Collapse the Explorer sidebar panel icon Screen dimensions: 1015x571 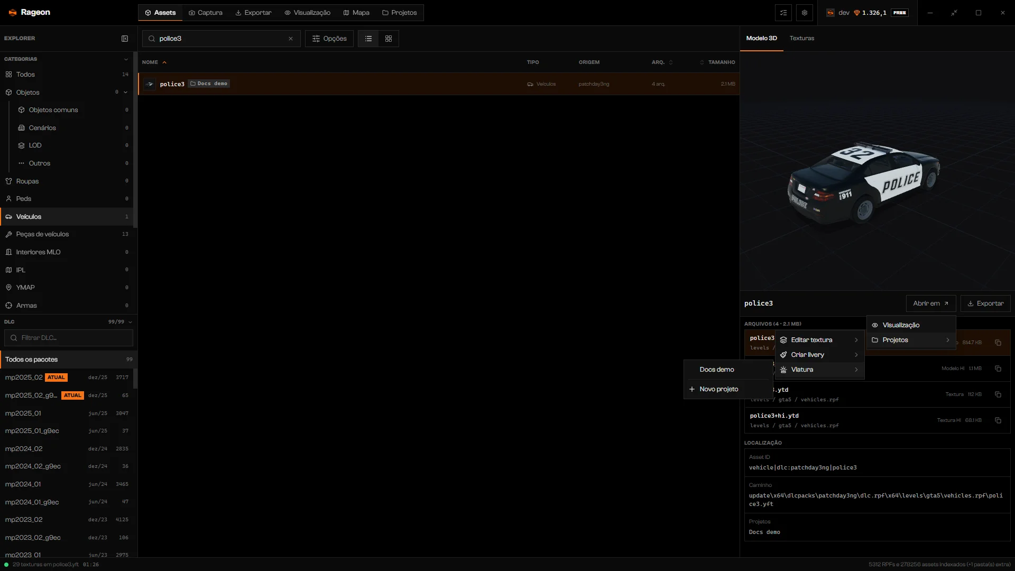tap(125, 39)
